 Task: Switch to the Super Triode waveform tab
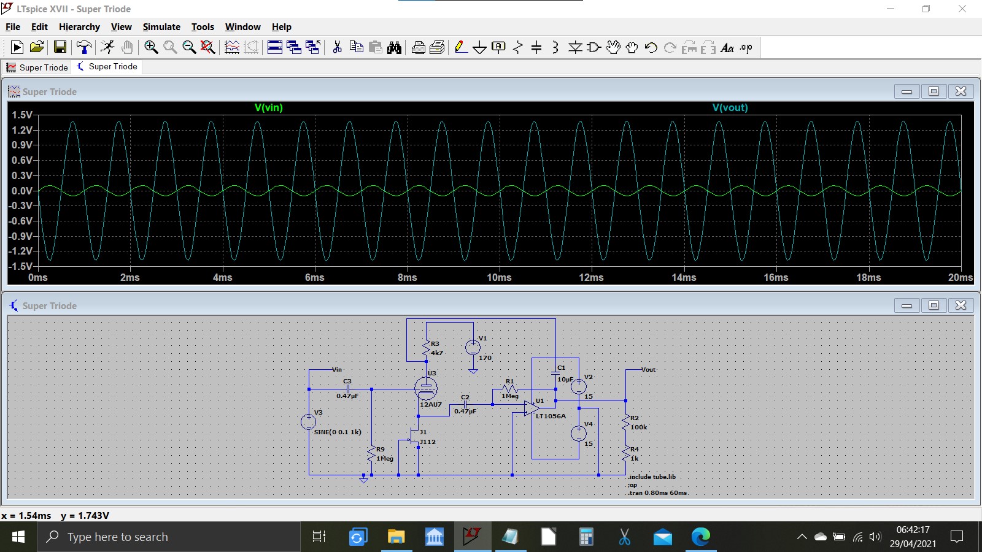click(x=37, y=67)
